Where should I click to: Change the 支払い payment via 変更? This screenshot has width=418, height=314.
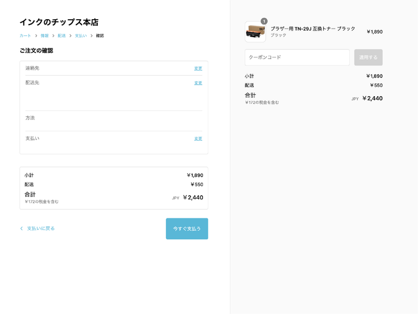point(198,138)
